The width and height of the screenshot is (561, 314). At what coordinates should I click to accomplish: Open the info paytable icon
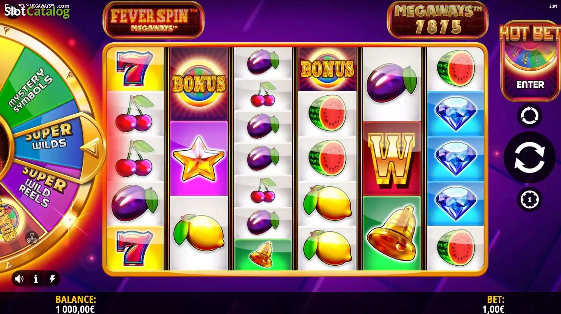coord(36,279)
